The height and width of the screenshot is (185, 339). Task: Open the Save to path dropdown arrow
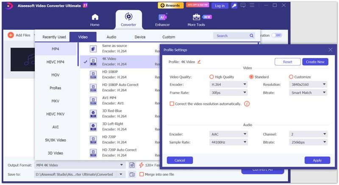tap(121, 174)
